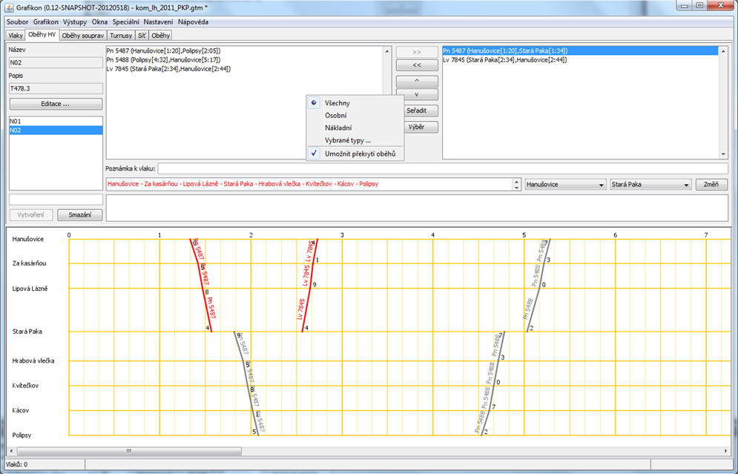Move selected train up with ^ button

417,82
